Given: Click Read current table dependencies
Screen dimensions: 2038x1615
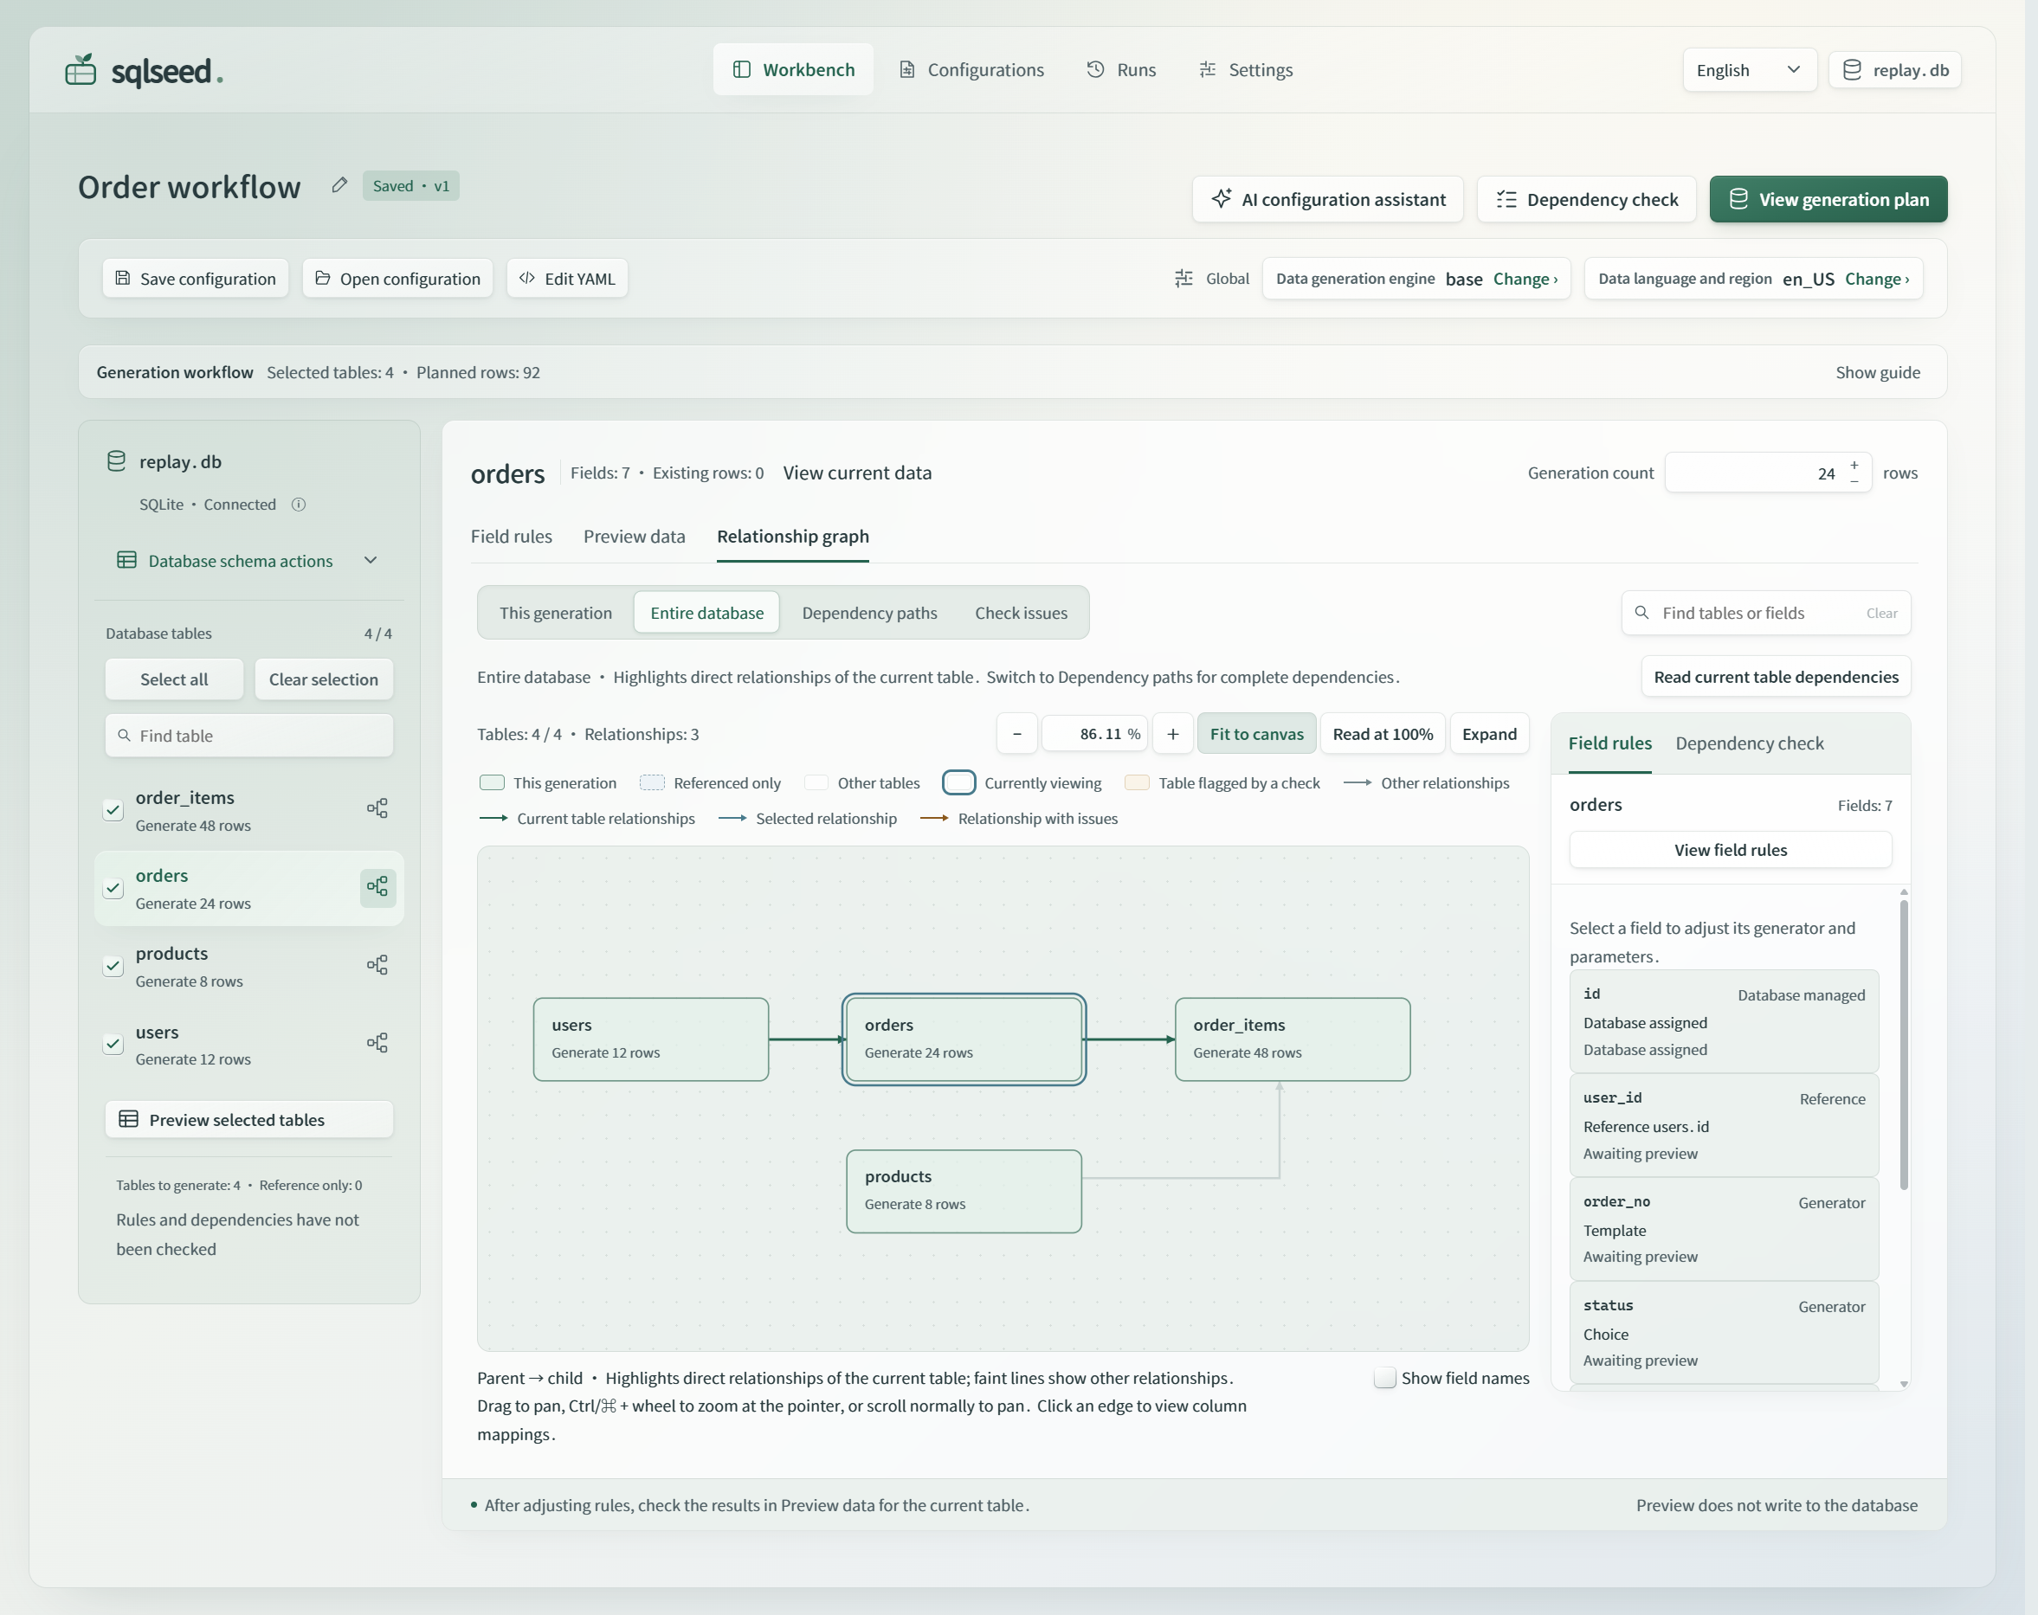Looking at the screenshot, I should [1775, 677].
